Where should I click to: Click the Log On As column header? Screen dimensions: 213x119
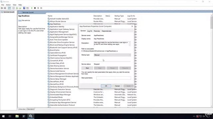tap(131, 16)
